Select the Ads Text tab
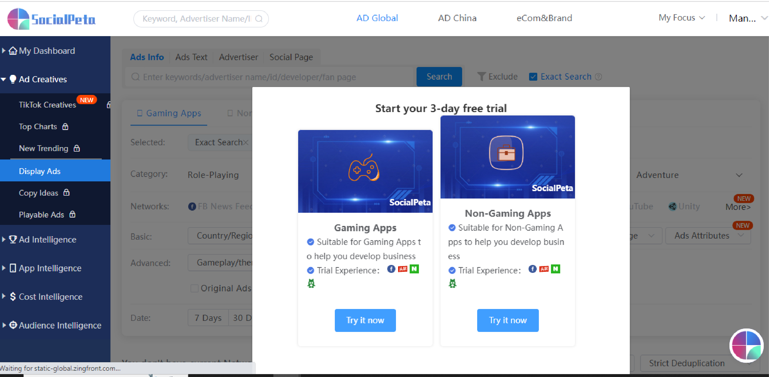Viewport: 769px width, 377px height. point(191,57)
